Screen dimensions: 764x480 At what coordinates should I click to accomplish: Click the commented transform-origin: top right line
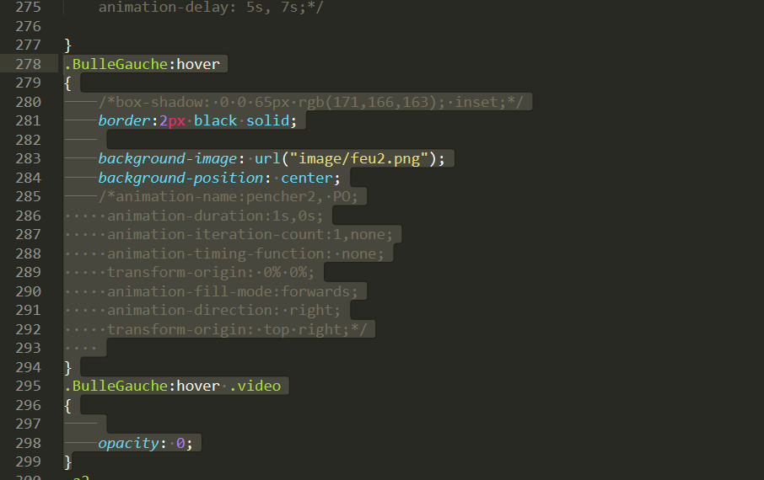pos(237,329)
